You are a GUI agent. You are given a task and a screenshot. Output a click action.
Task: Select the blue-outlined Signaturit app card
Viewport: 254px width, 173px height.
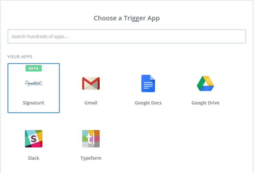(x=34, y=88)
